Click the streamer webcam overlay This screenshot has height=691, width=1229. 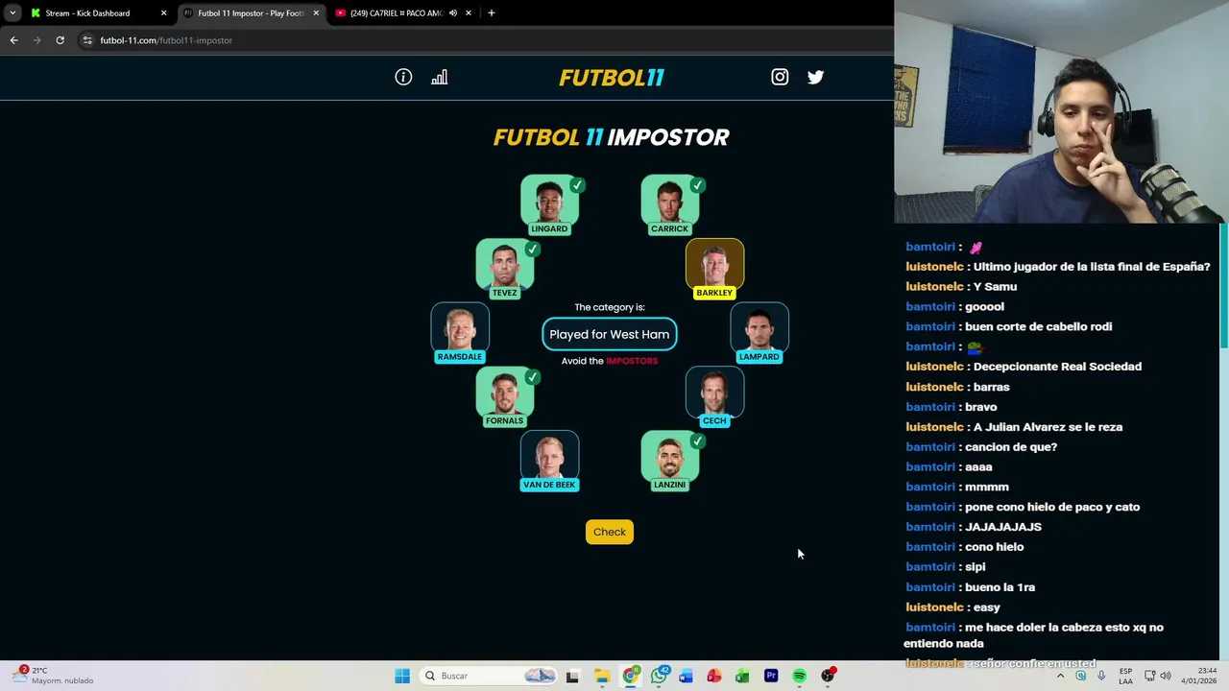pos(1061,111)
